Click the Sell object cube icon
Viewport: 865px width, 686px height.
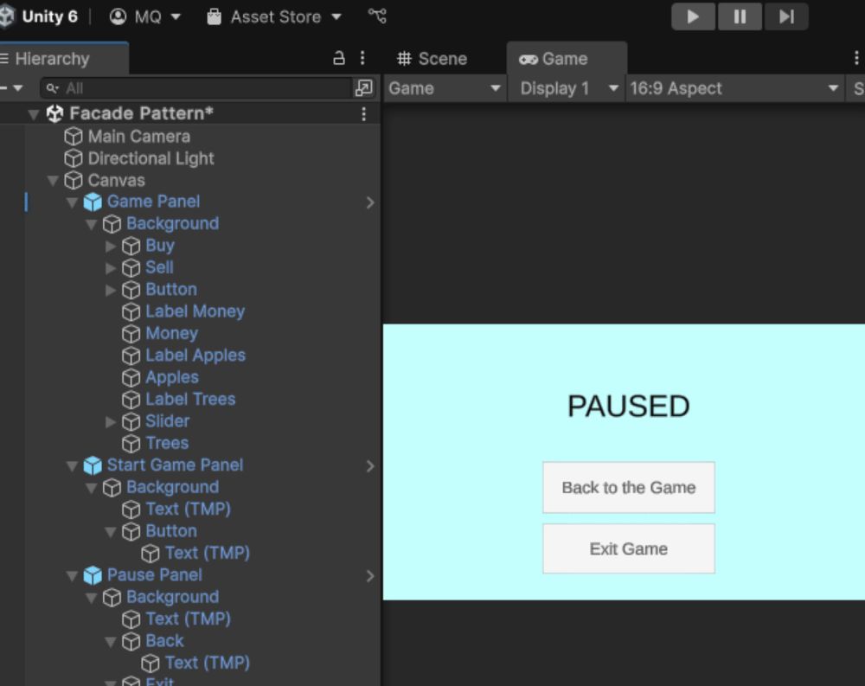[x=131, y=268]
